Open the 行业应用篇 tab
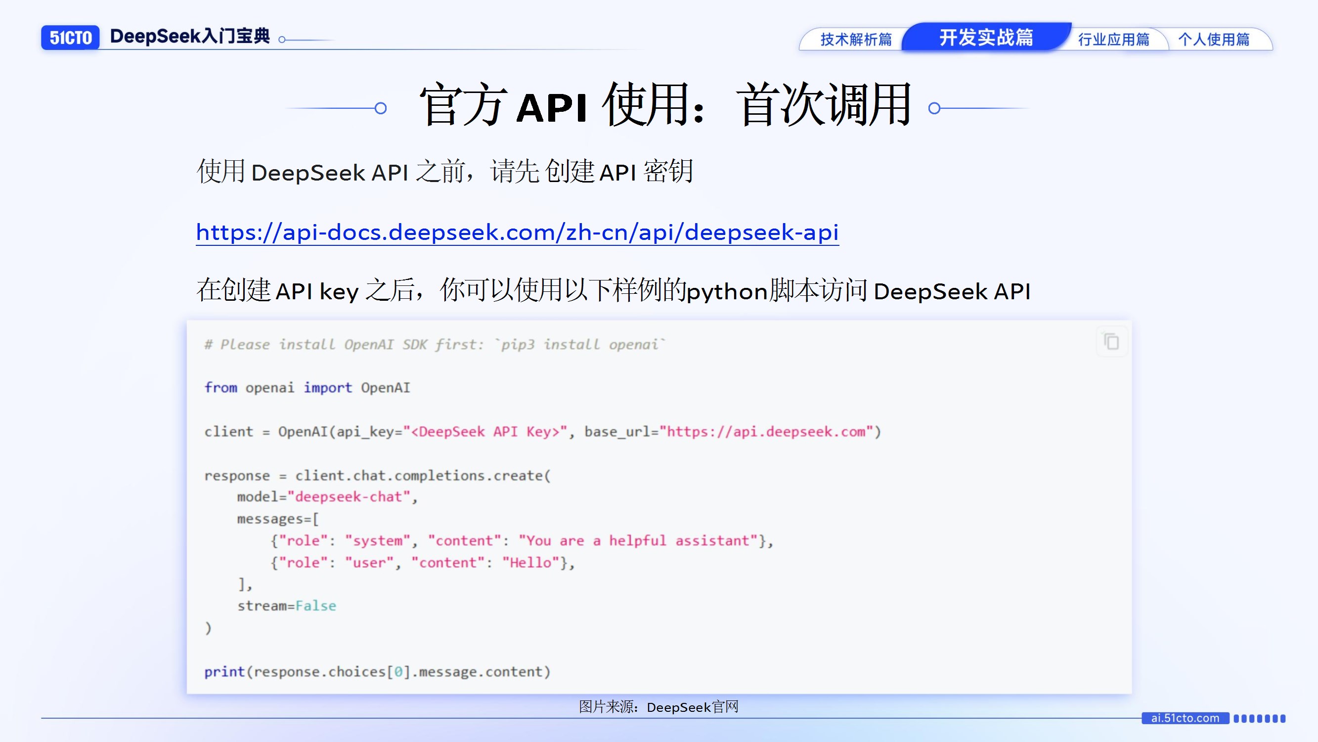 point(1113,40)
